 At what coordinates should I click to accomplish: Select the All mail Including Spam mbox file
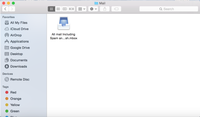pyautogui.click(x=64, y=28)
